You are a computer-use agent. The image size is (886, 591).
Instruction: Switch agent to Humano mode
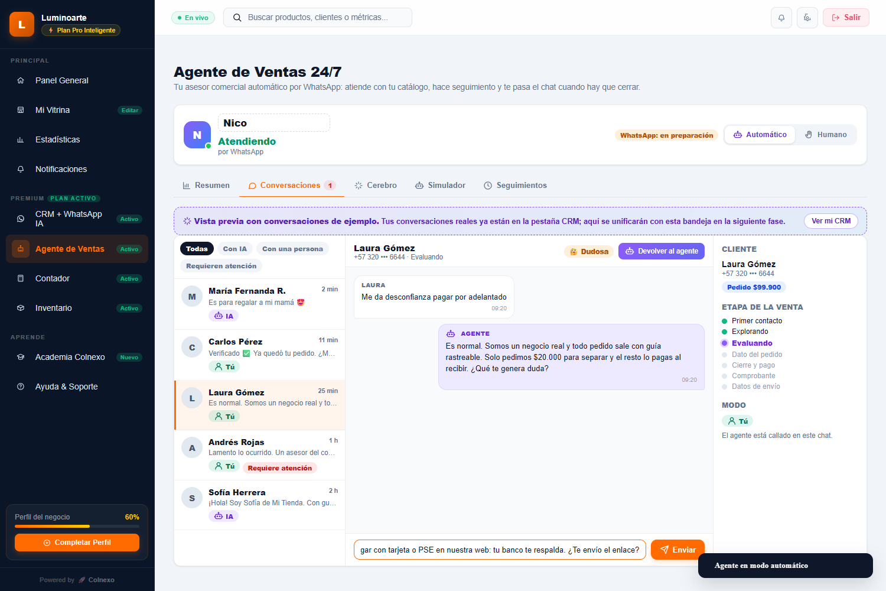(x=826, y=135)
